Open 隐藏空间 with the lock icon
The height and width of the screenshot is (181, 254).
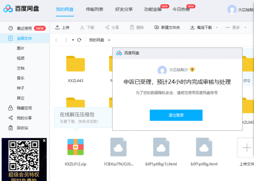point(24,108)
